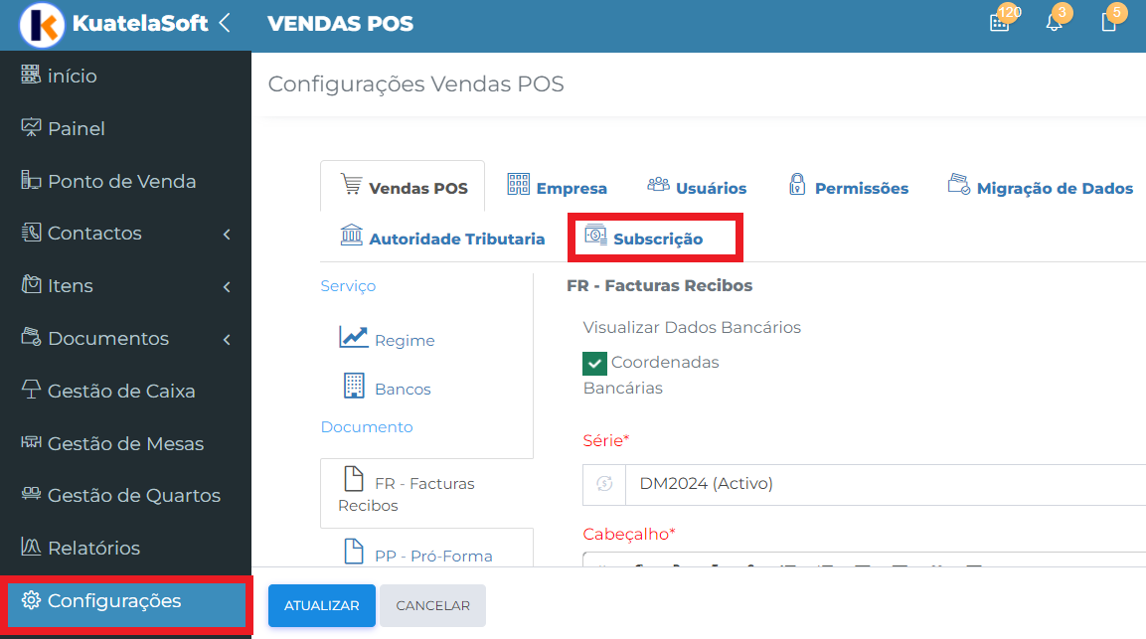The height and width of the screenshot is (639, 1146).
Task: Collapse sidebar using arrow beside KuatelaSoft
Action: [225, 24]
